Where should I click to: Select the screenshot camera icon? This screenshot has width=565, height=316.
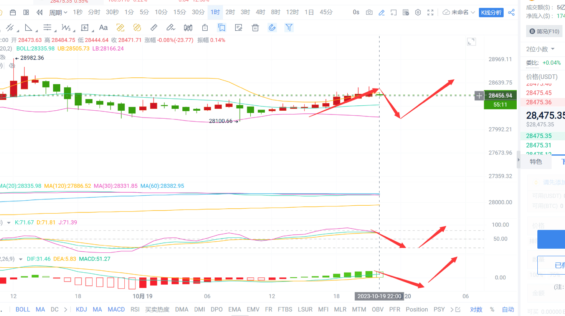click(369, 12)
